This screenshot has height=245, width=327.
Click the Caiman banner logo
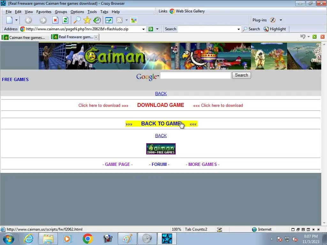point(115,56)
